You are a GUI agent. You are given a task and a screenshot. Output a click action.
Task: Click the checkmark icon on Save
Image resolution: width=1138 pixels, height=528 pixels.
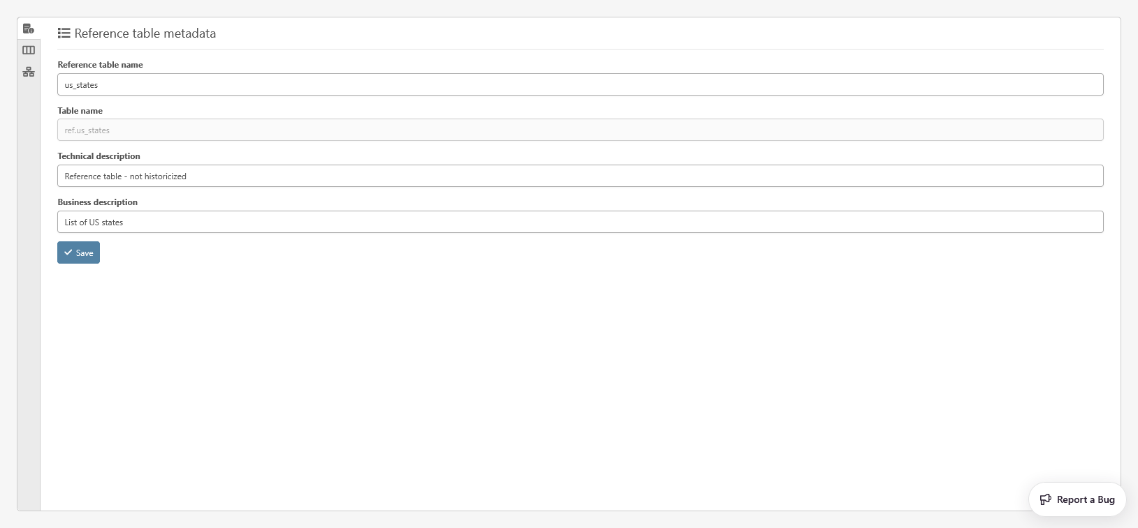(x=68, y=252)
